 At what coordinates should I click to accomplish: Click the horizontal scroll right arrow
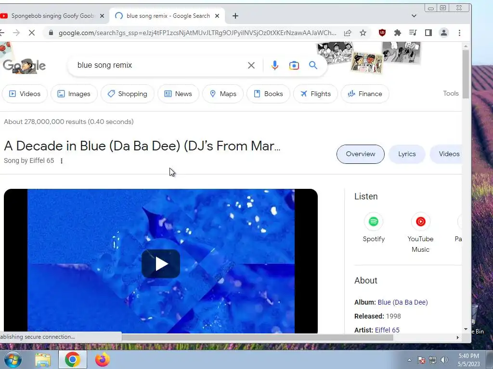click(x=458, y=337)
